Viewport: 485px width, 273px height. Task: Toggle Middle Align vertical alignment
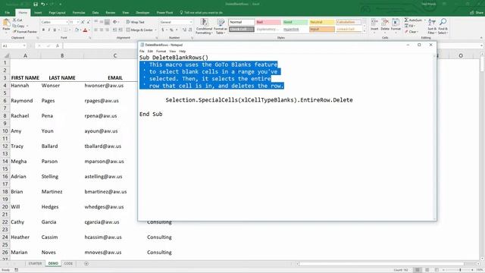pyautogui.click(x=102, y=22)
